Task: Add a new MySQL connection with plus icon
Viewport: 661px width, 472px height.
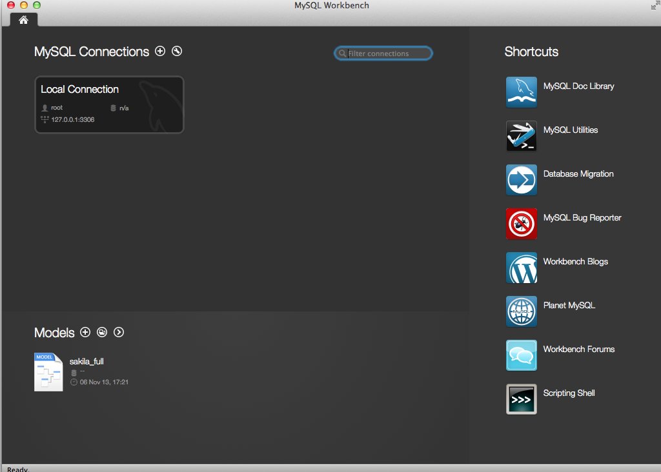Action: (160, 52)
